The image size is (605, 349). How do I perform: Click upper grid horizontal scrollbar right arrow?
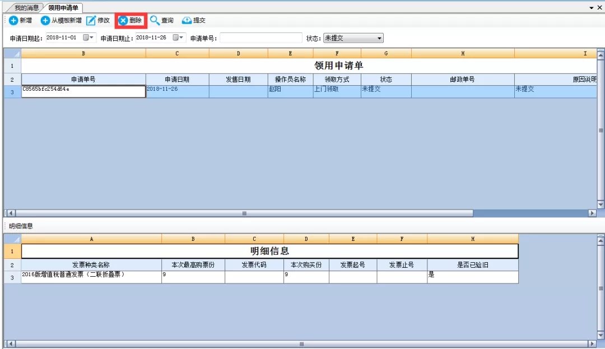pos(592,213)
